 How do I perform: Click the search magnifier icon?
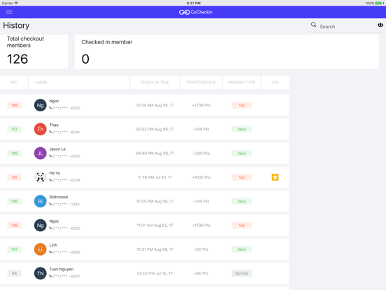pyautogui.click(x=313, y=25)
